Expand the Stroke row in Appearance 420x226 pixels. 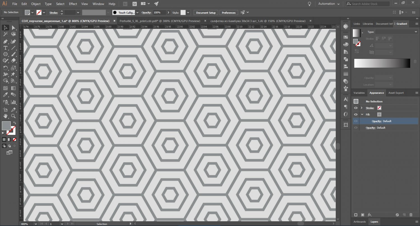click(362, 108)
